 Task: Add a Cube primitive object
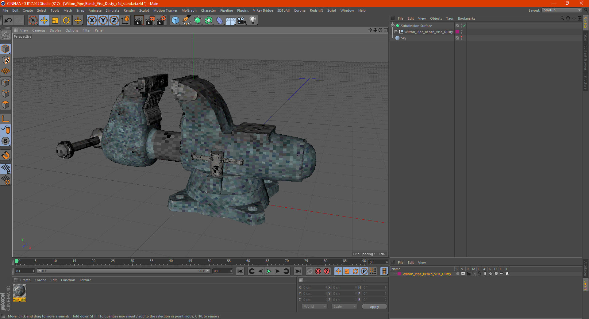175,21
